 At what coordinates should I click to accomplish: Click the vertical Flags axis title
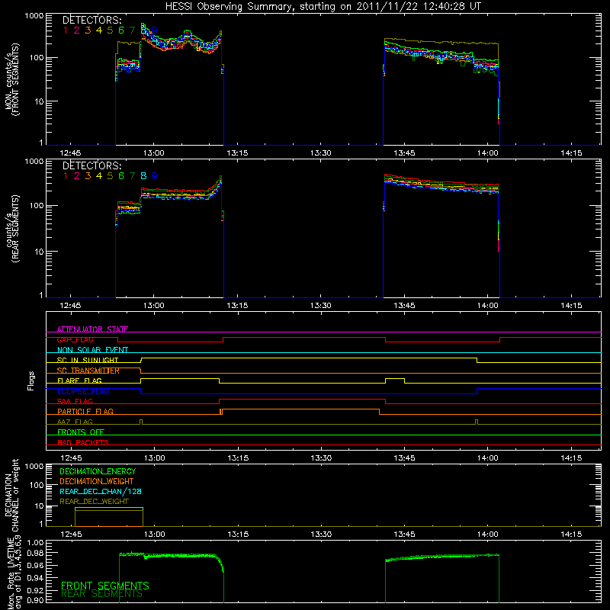(x=31, y=380)
